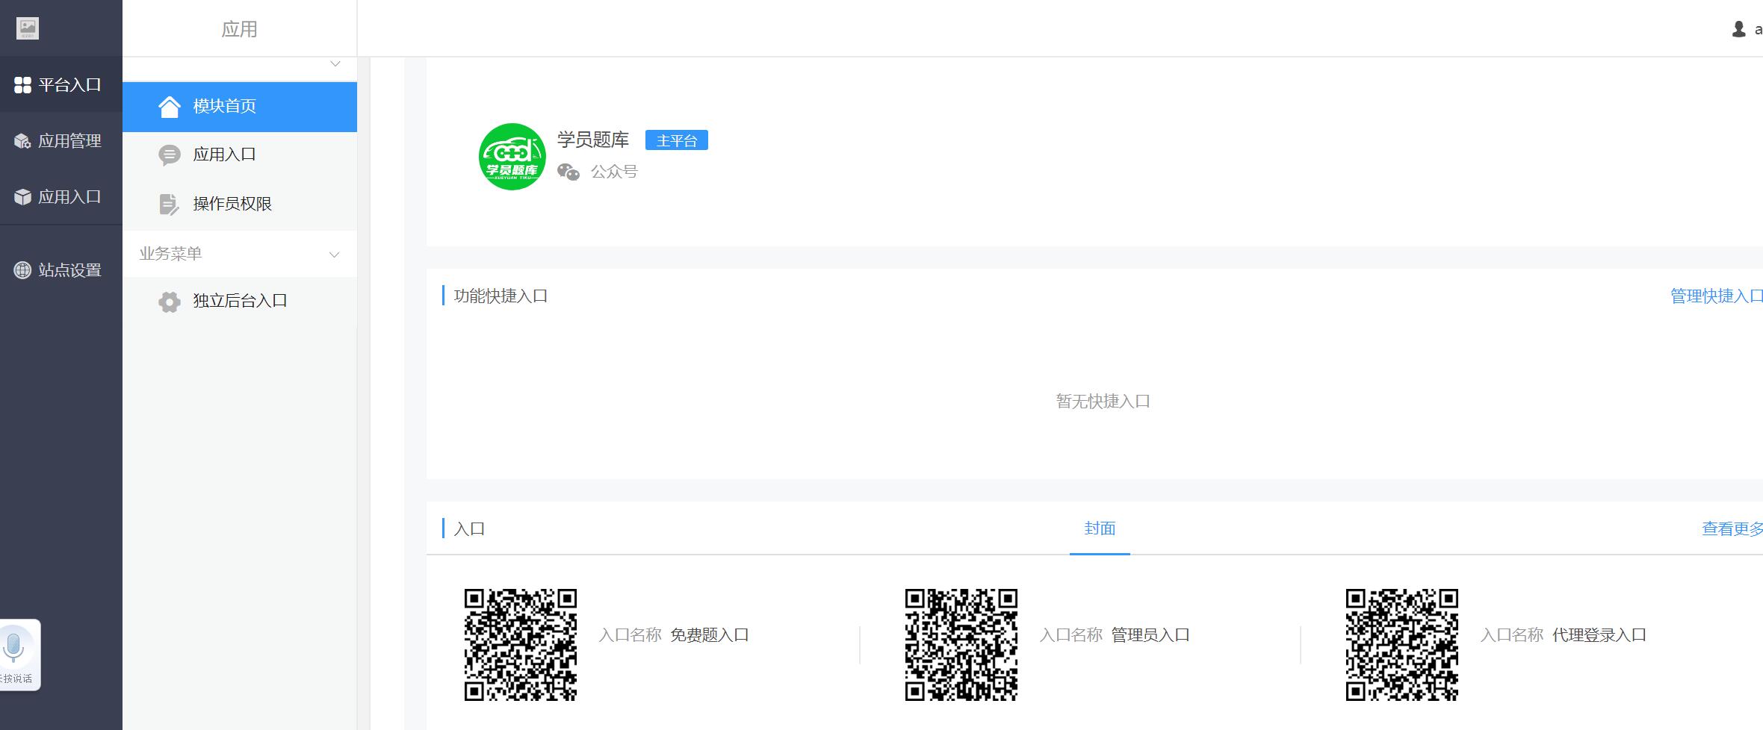
Task: Click the 免费题入口 QR code
Action: tap(521, 645)
